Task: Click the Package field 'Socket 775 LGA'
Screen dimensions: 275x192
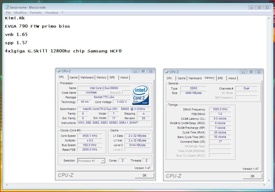Action: click(x=104, y=97)
